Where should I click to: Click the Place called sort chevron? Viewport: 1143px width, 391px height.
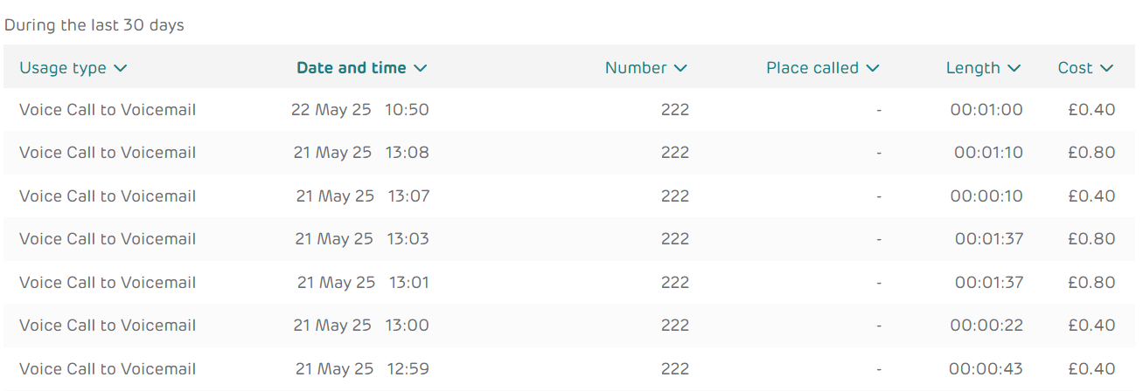coord(872,68)
